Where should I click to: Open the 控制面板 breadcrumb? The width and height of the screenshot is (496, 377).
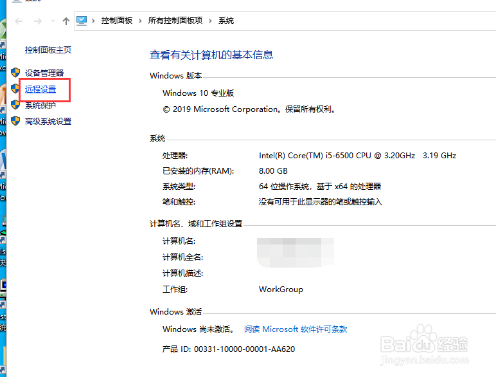coord(117,21)
